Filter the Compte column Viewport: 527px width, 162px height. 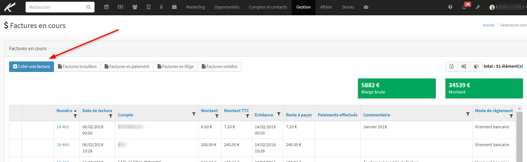(194, 114)
